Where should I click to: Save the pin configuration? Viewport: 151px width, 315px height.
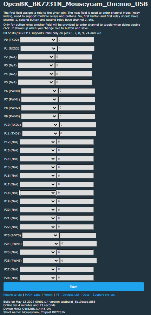pos(74,287)
